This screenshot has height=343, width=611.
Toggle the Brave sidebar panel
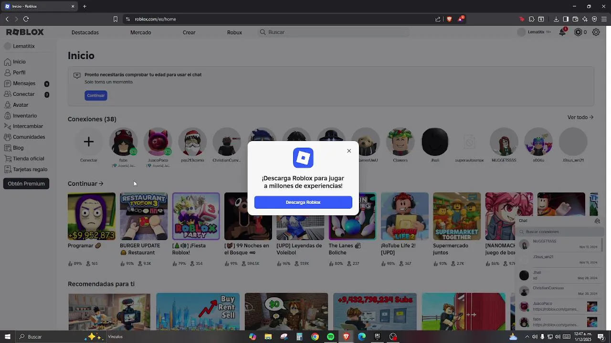click(x=566, y=19)
